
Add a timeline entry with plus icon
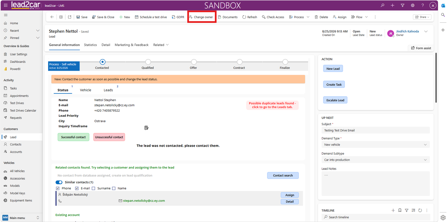[393, 210]
